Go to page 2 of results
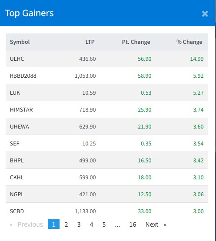This screenshot has height=241, width=216. click(66, 224)
